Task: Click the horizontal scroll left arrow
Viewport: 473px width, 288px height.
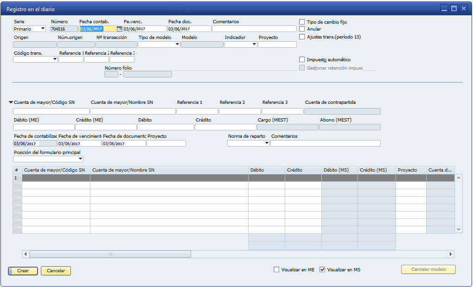Action: click(26, 254)
